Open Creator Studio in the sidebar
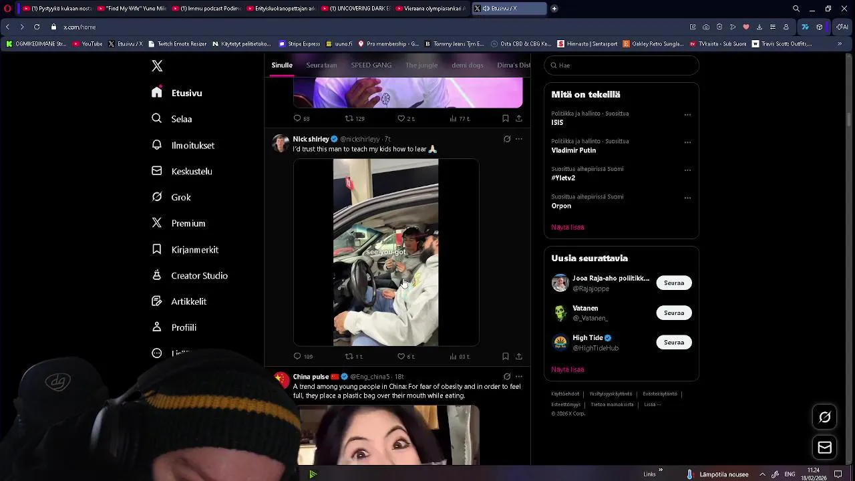 [x=190, y=275]
